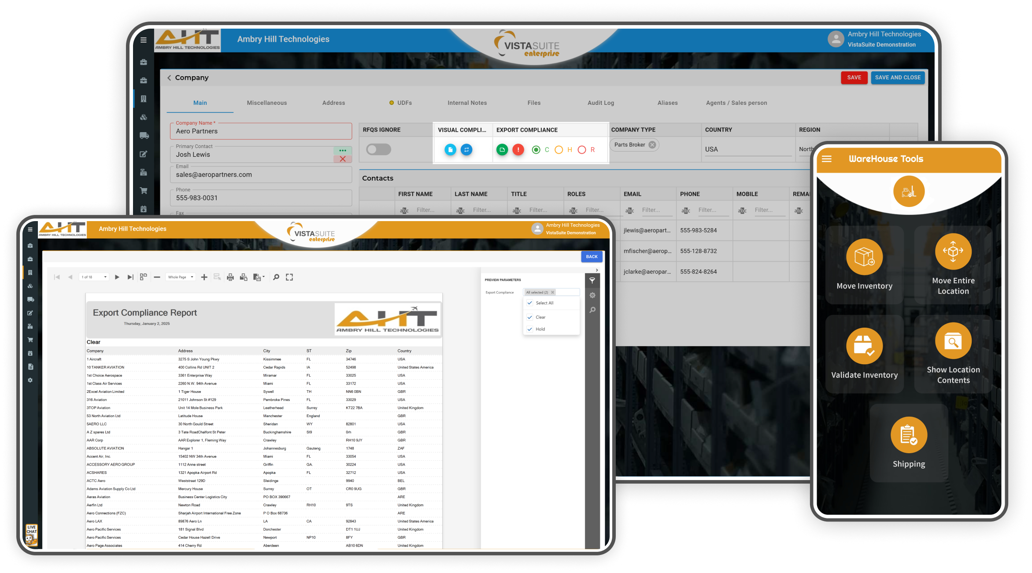Click the truck icon in left sidebar
Screen dimensions: 1032x573
click(x=30, y=299)
